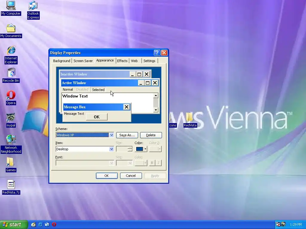Screen dimensions: 306x229
Task: Click Disabled menu item in preview
Action: pyautogui.click(x=82, y=89)
